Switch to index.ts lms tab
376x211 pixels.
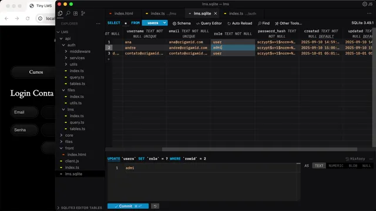pyautogui.click(x=163, y=13)
